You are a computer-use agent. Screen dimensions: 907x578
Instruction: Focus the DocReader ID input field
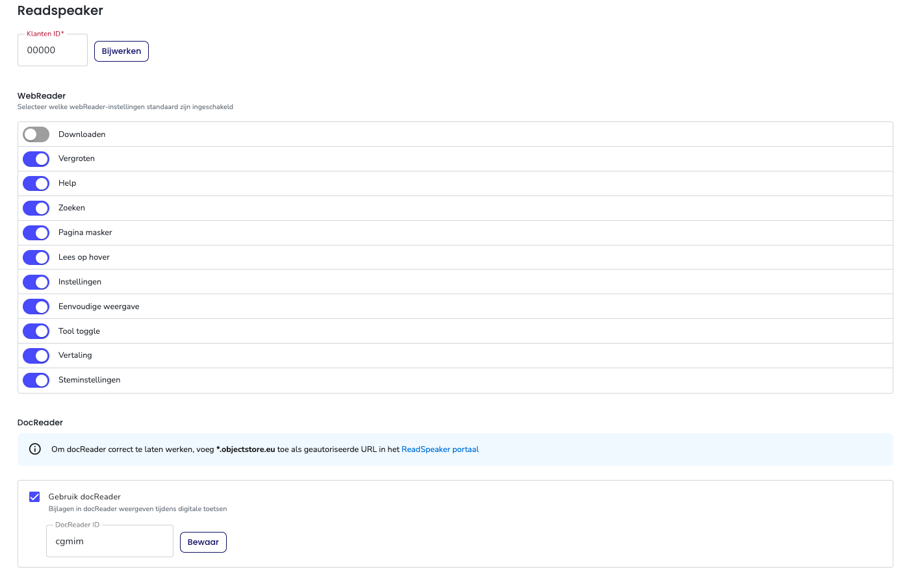(110, 541)
